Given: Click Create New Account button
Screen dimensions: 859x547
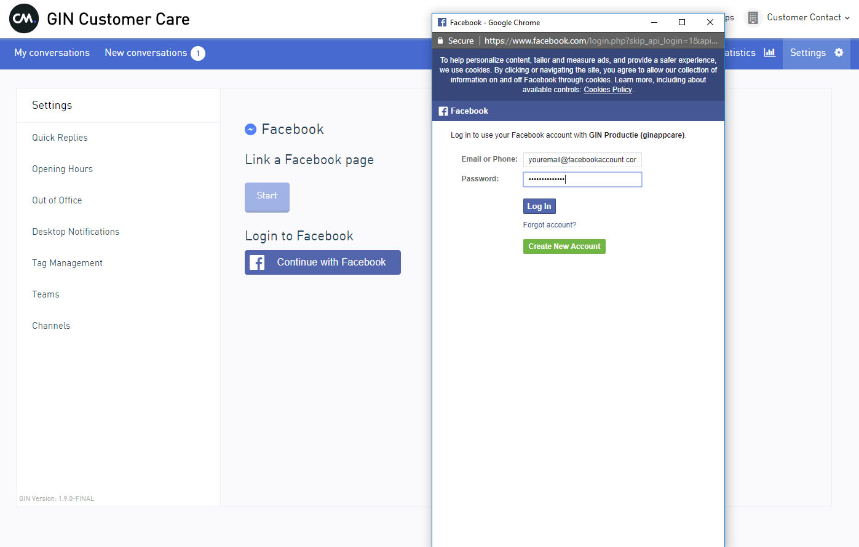Looking at the screenshot, I should 564,246.
